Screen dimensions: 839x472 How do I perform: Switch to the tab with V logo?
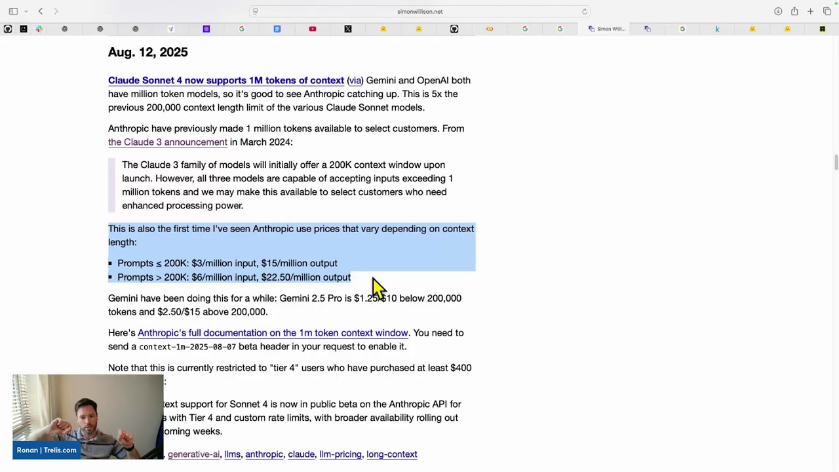pyautogui.click(x=171, y=29)
